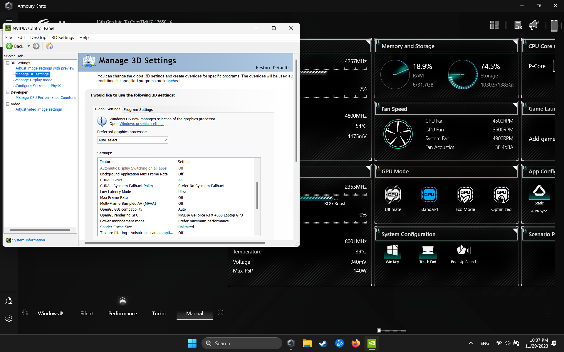
Task: Collapse the 3D Settings tree node
Action: pos(8,63)
